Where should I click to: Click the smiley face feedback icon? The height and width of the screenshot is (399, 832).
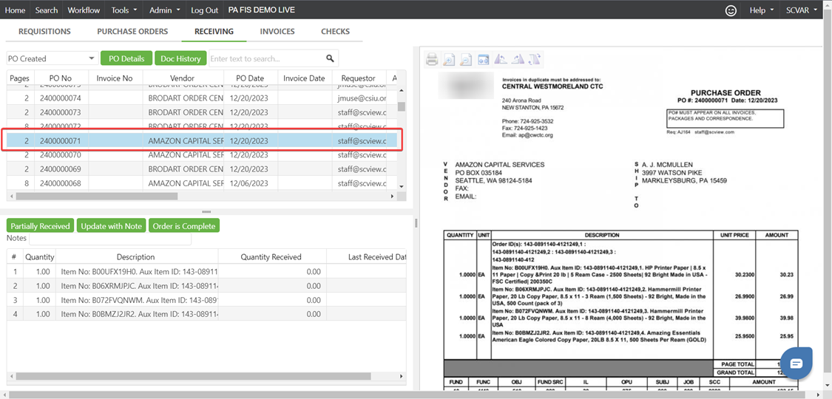(731, 10)
